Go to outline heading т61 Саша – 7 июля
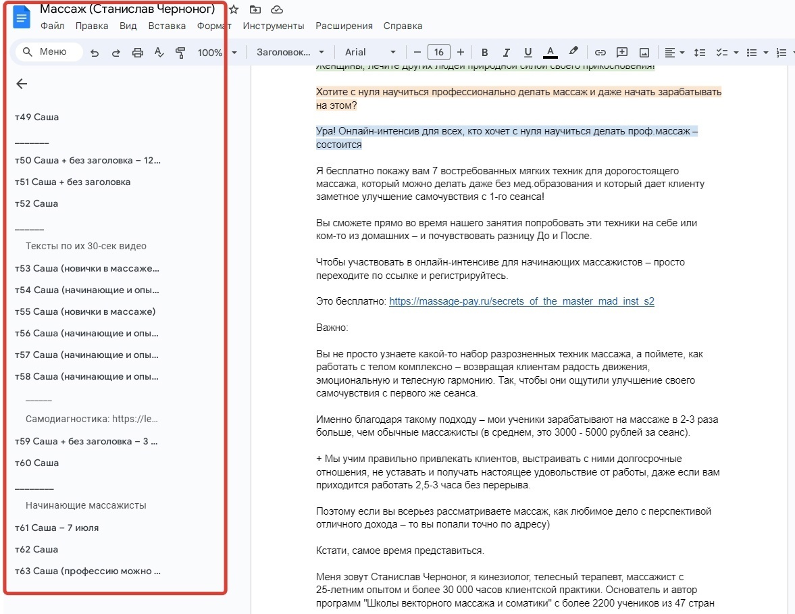This screenshot has width=795, height=614. [x=56, y=528]
